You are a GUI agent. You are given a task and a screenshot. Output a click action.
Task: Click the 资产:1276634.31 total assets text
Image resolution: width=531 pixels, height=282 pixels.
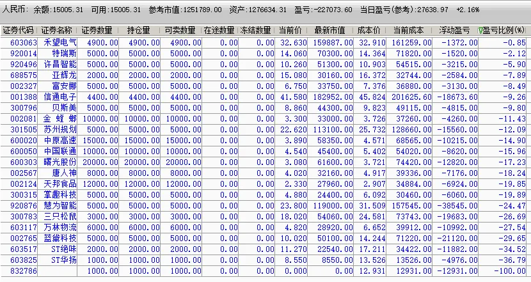pos(258,10)
